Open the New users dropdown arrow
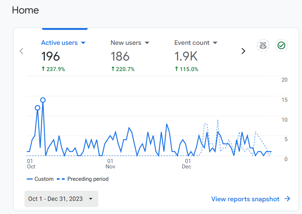Viewport: 302px width, 214px height. [147, 43]
